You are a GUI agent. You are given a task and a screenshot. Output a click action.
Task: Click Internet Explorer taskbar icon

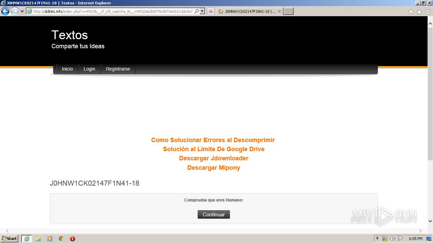[x=27, y=239]
